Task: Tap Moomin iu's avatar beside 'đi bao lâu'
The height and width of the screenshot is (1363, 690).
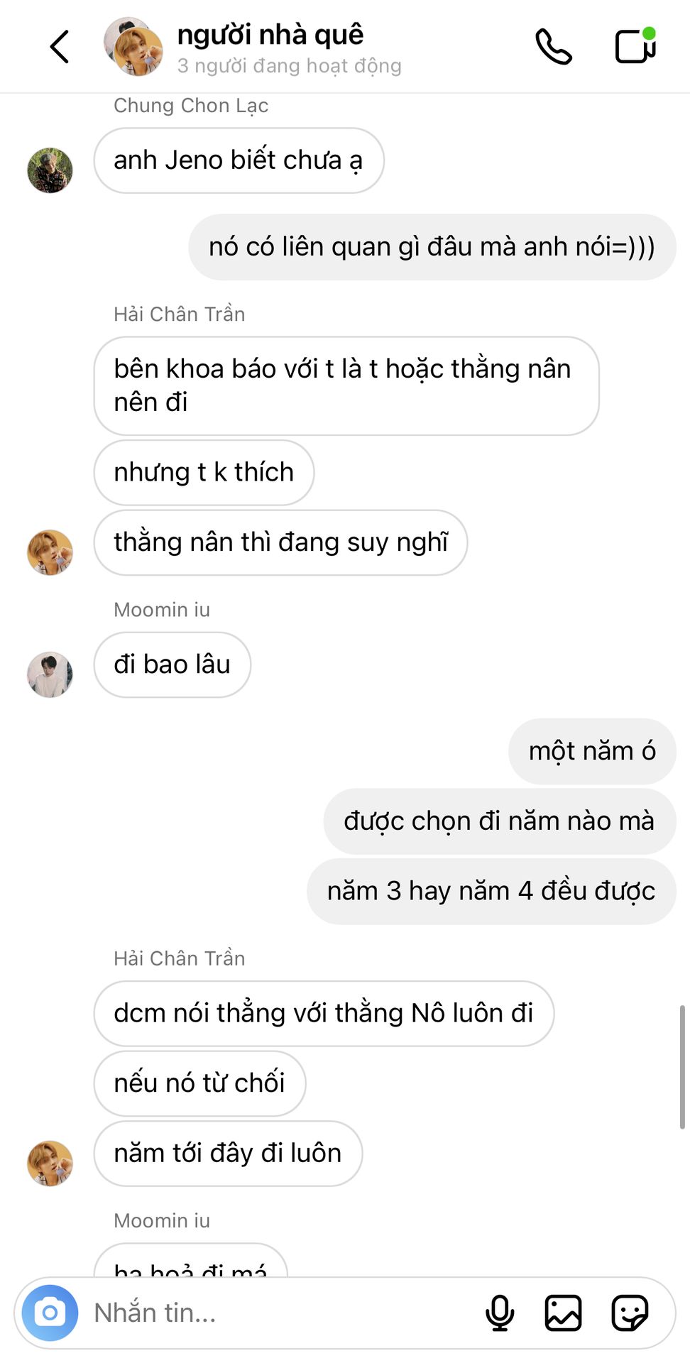Action: click(x=50, y=674)
